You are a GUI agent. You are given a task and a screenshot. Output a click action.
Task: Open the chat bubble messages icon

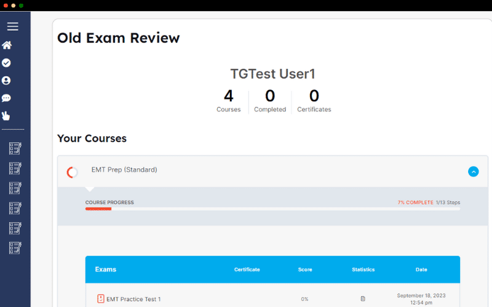6,98
